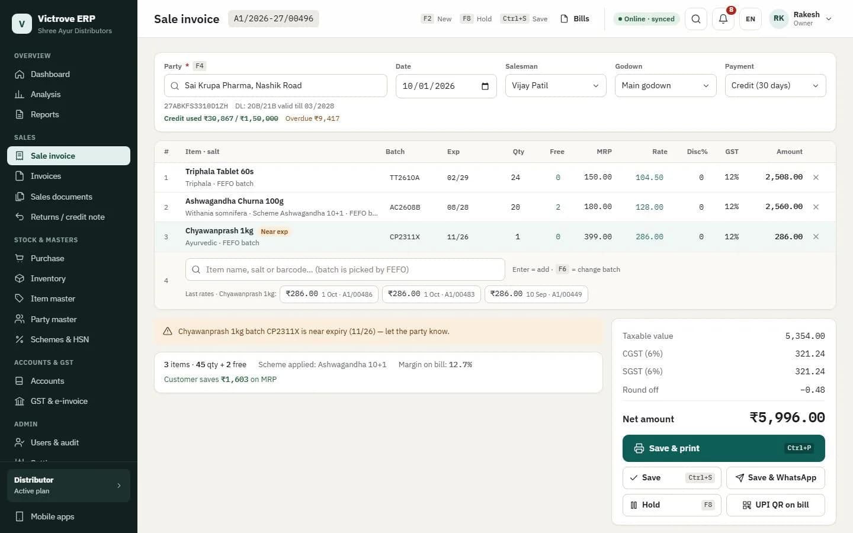Click the Ashwagandha free quantity 2
This screenshot has width=853, height=533.
(557, 207)
